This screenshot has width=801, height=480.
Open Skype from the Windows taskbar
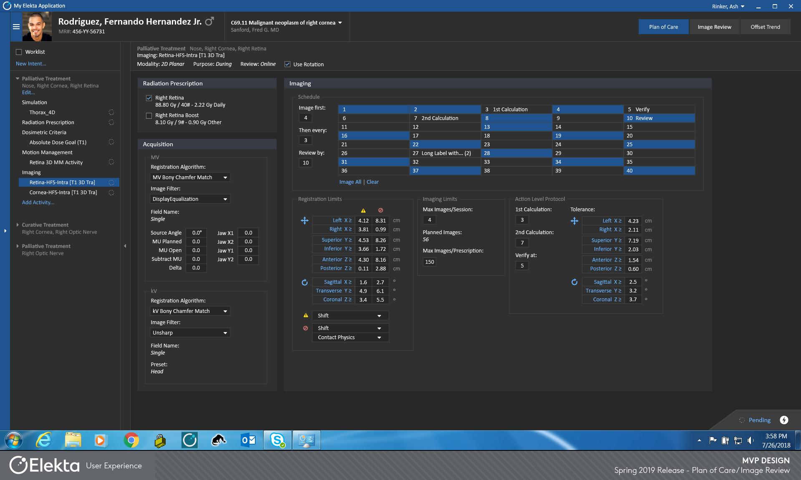(277, 440)
